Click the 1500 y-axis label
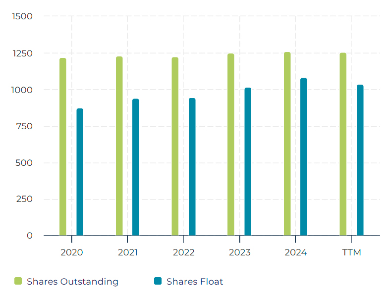The image size is (391, 296). (x=22, y=16)
